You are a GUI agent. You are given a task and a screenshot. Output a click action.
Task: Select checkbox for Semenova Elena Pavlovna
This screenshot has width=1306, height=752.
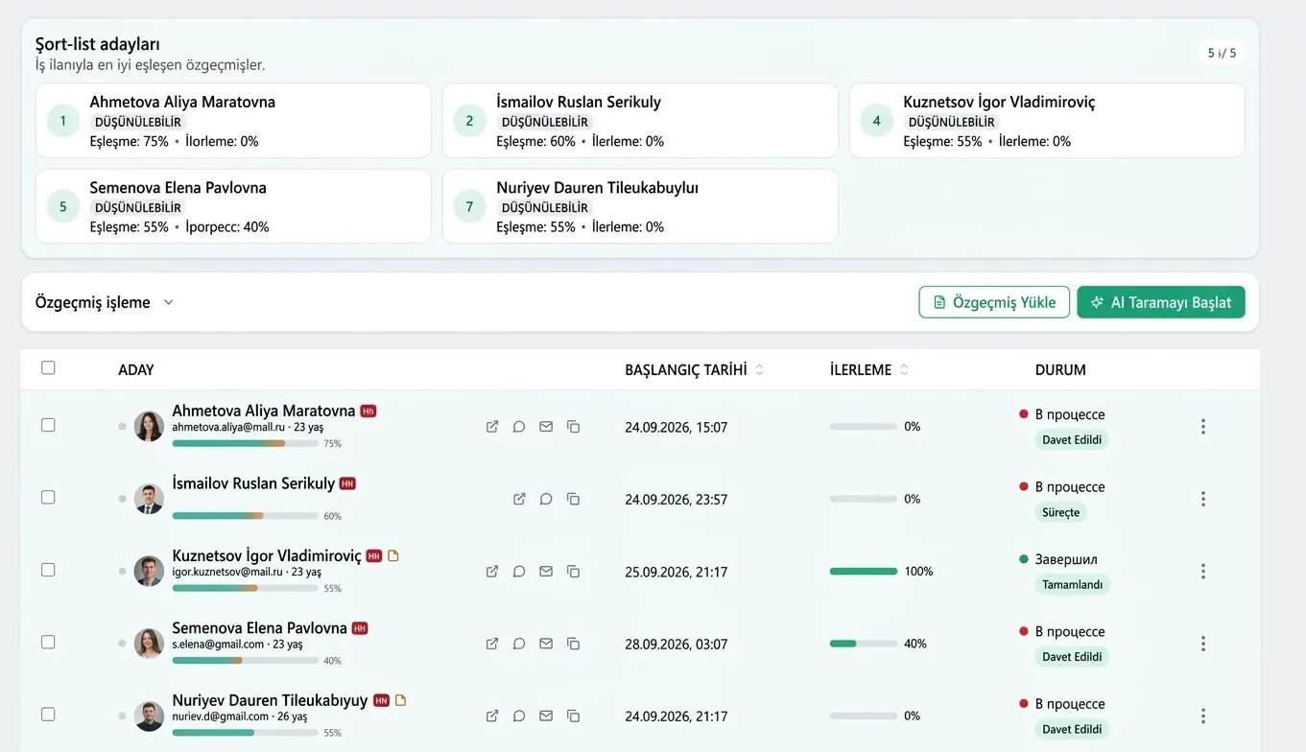48,642
